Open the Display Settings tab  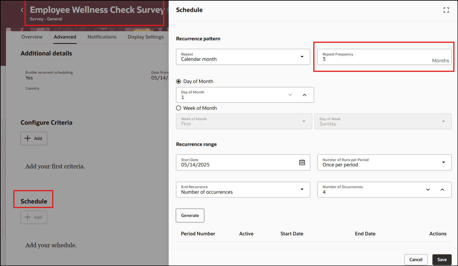click(146, 37)
